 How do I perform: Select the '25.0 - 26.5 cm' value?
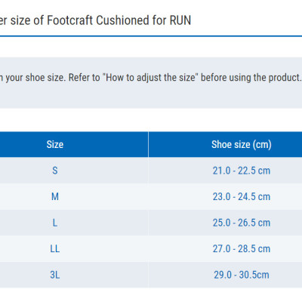click(x=242, y=223)
